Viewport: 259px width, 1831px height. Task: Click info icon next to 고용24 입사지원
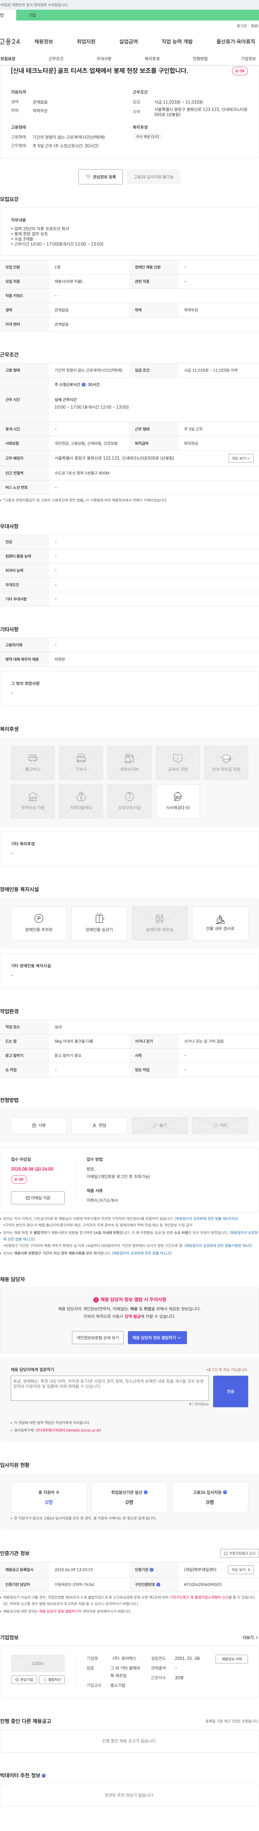225,1493
